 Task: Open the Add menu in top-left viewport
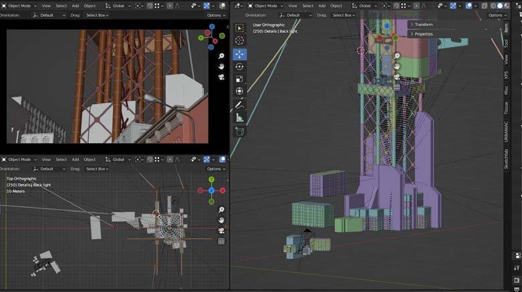point(76,5)
